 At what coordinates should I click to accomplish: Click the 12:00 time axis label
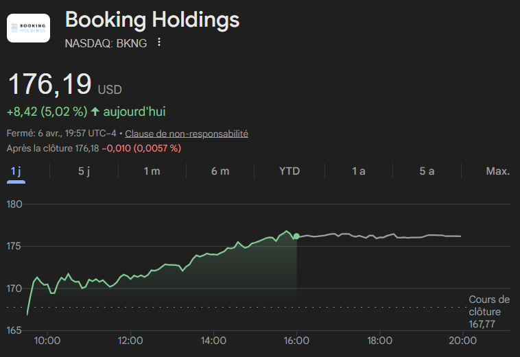point(130,341)
